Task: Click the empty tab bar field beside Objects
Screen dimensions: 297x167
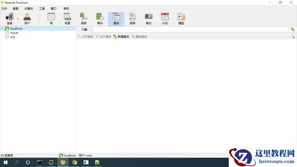Action: [190, 30]
